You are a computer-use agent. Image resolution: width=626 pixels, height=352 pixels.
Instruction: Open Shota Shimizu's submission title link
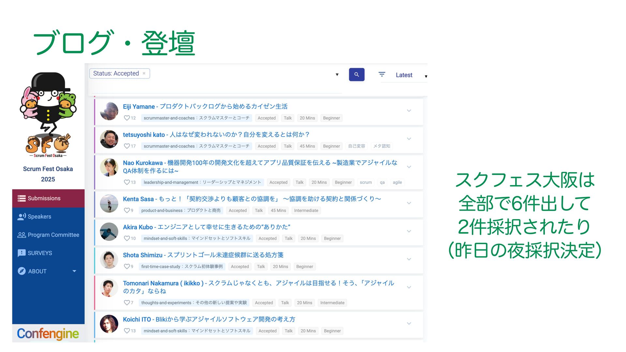(x=203, y=255)
